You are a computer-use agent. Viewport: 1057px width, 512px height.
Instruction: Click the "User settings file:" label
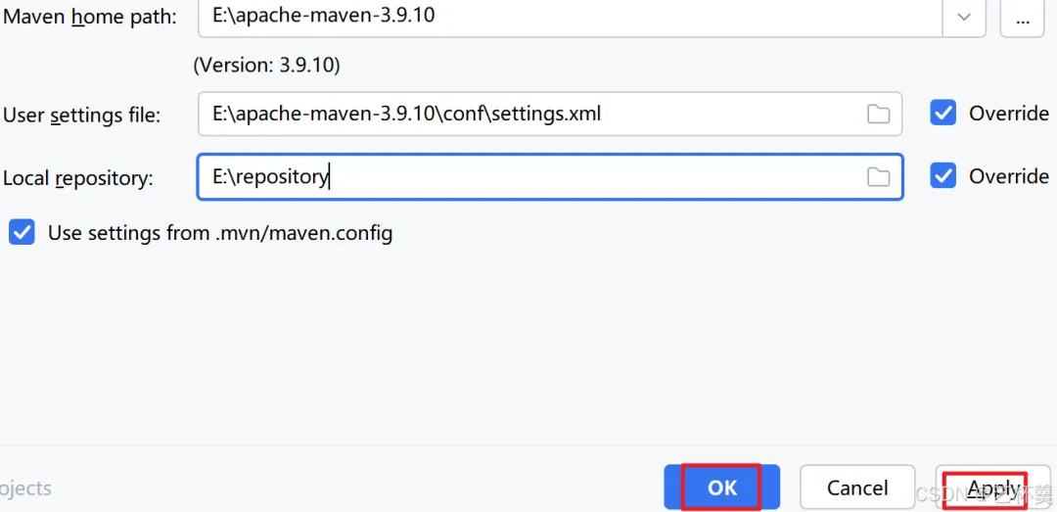(82, 115)
